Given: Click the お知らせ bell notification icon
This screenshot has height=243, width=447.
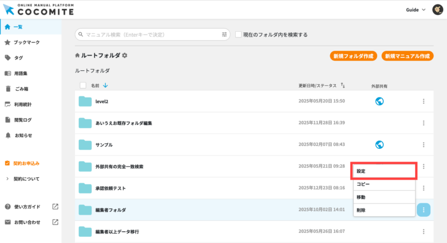Looking at the screenshot, I should [x=7, y=135].
